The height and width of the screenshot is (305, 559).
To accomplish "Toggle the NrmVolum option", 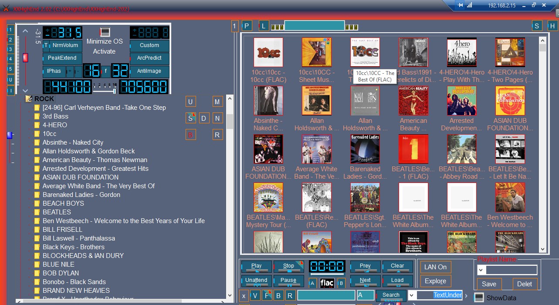I will (65, 45).
